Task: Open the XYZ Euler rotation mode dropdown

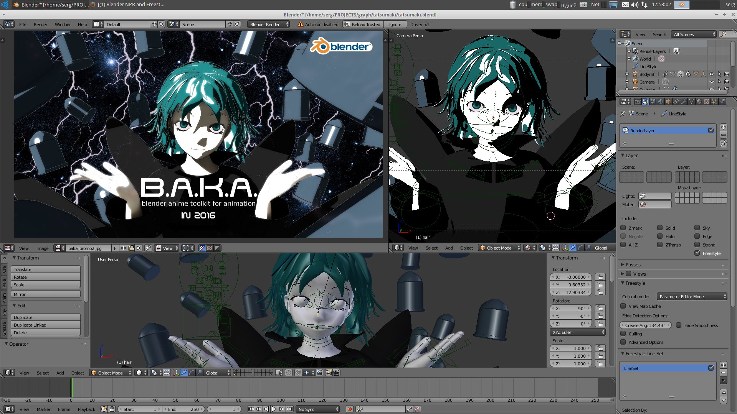Action: [578, 332]
